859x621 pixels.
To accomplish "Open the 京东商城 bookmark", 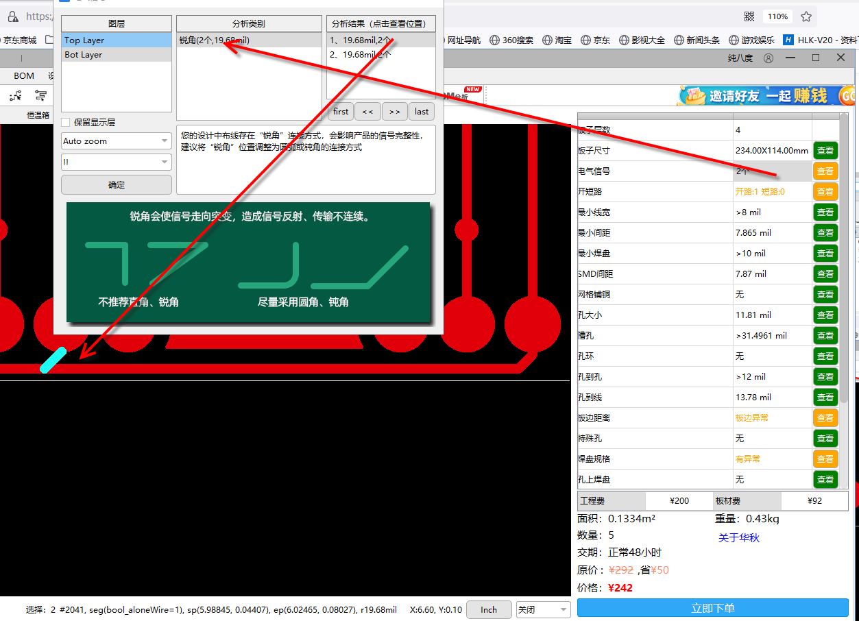I will coord(19,40).
